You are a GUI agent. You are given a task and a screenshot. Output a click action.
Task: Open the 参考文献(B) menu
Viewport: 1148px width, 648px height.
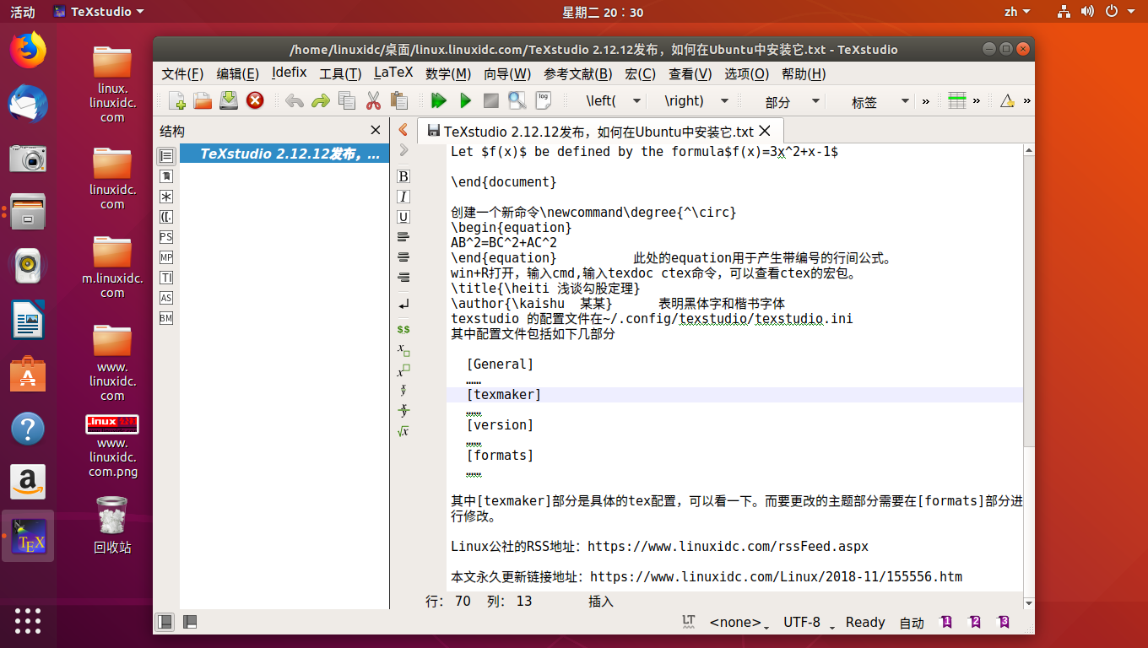tap(578, 73)
